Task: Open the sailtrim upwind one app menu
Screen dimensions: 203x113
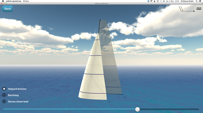Action: point(13,1)
